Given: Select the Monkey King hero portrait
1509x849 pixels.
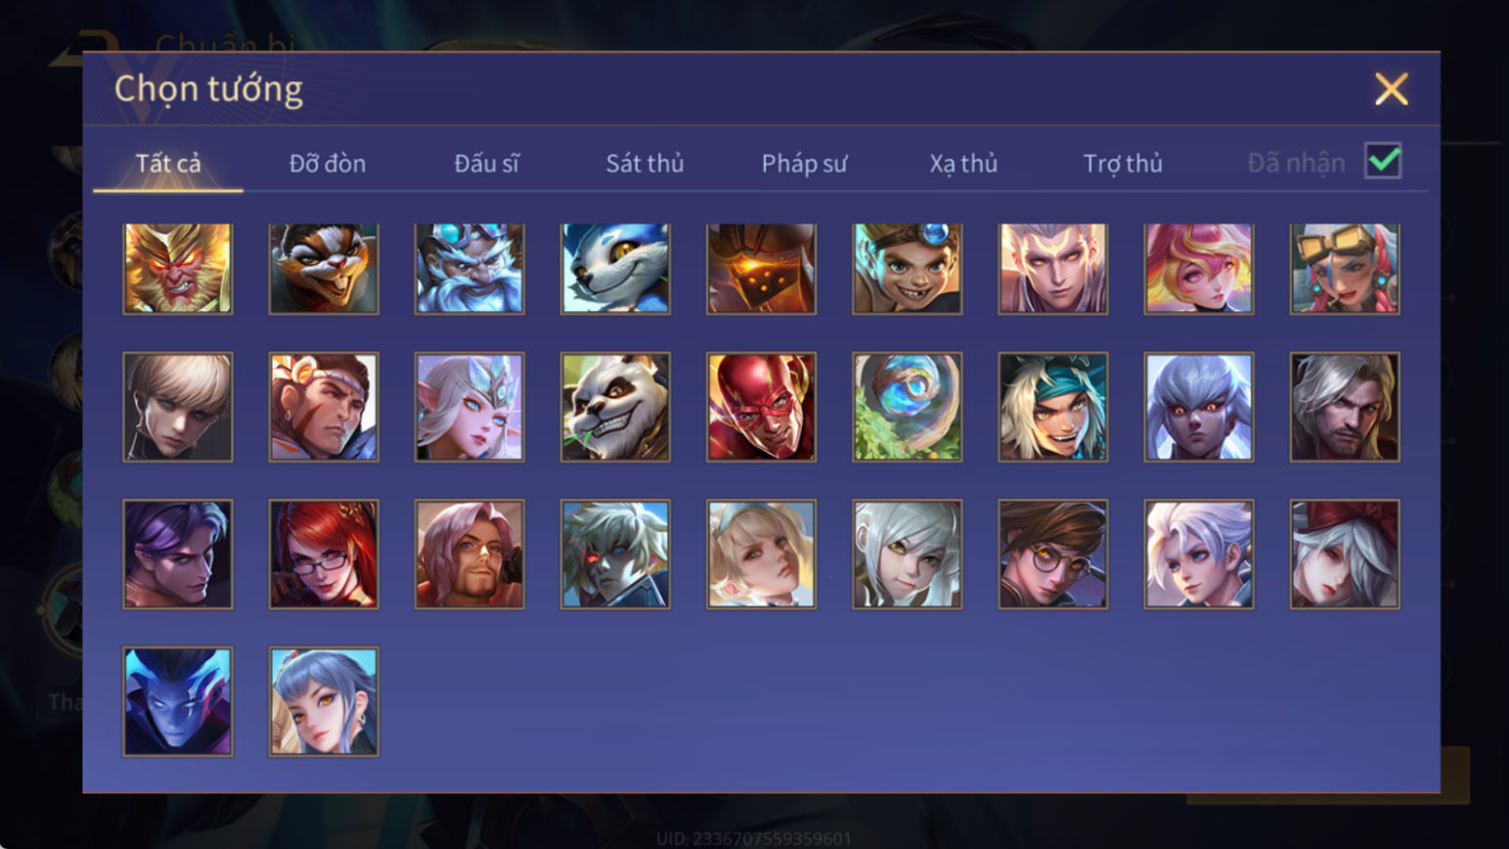Looking at the screenshot, I should pyautogui.click(x=177, y=268).
